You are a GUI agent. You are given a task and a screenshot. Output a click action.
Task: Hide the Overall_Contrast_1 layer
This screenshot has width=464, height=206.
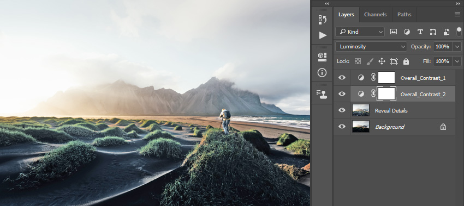[342, 78]
